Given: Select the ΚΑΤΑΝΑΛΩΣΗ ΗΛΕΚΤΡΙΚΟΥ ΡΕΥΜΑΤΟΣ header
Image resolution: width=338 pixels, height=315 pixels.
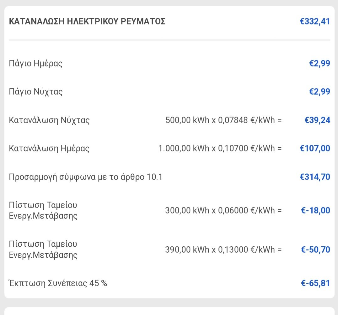Looking at the screenshot, I should (x=87, y=21).
